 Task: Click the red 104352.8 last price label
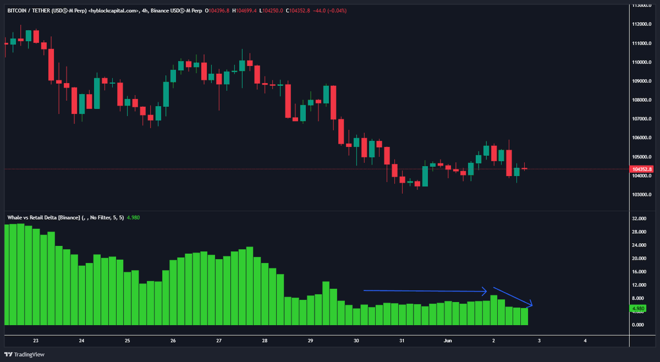click(x=641, y=169)
